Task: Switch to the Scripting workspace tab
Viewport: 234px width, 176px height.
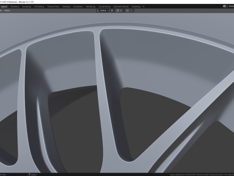Action: [x=136, y=7]
